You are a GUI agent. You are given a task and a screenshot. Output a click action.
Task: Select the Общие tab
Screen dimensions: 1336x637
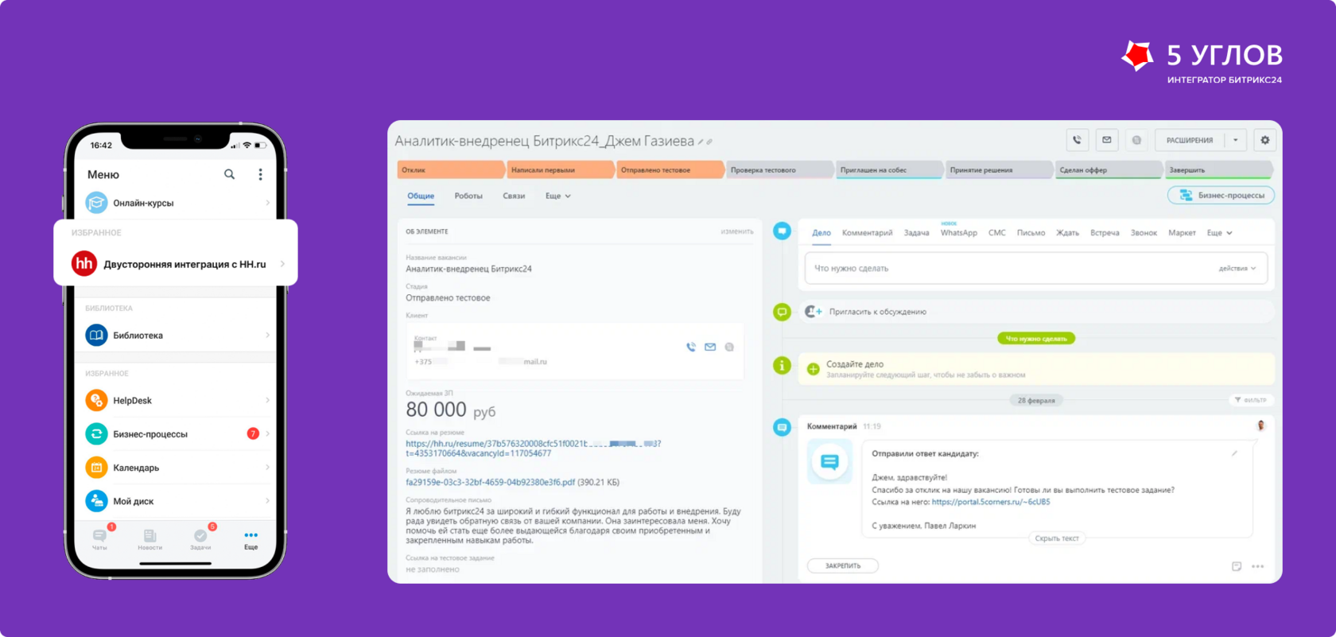[x=421, y=196]
